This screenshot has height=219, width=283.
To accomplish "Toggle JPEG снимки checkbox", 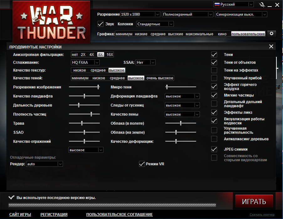I will [214, 149].
